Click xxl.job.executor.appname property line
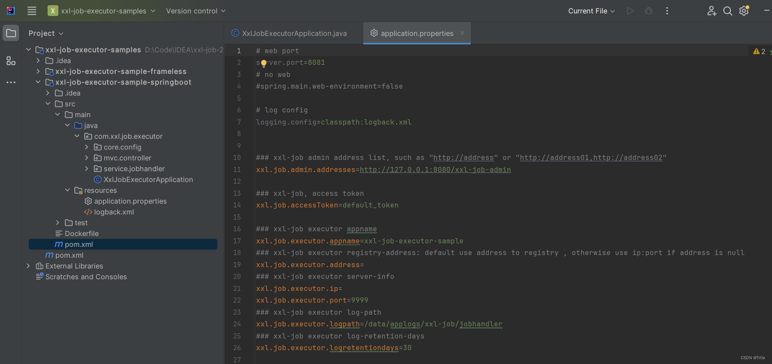The width and height of the screenshot is (772, 364). pos(359,241)
